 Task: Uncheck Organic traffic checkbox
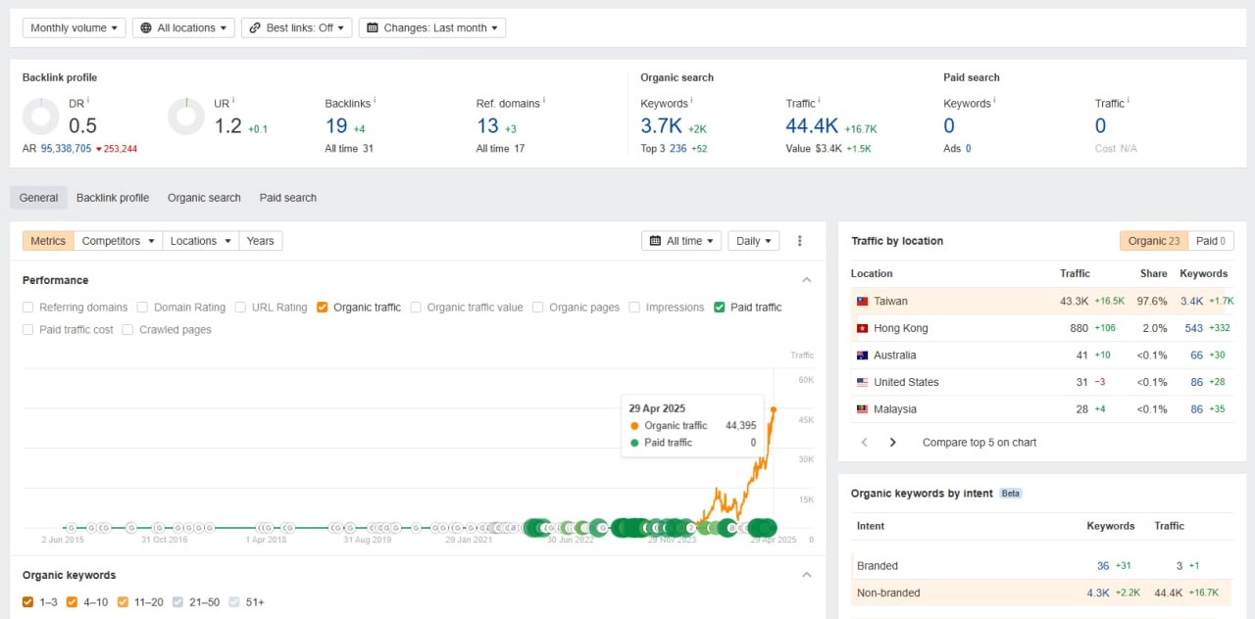point(323,308)
